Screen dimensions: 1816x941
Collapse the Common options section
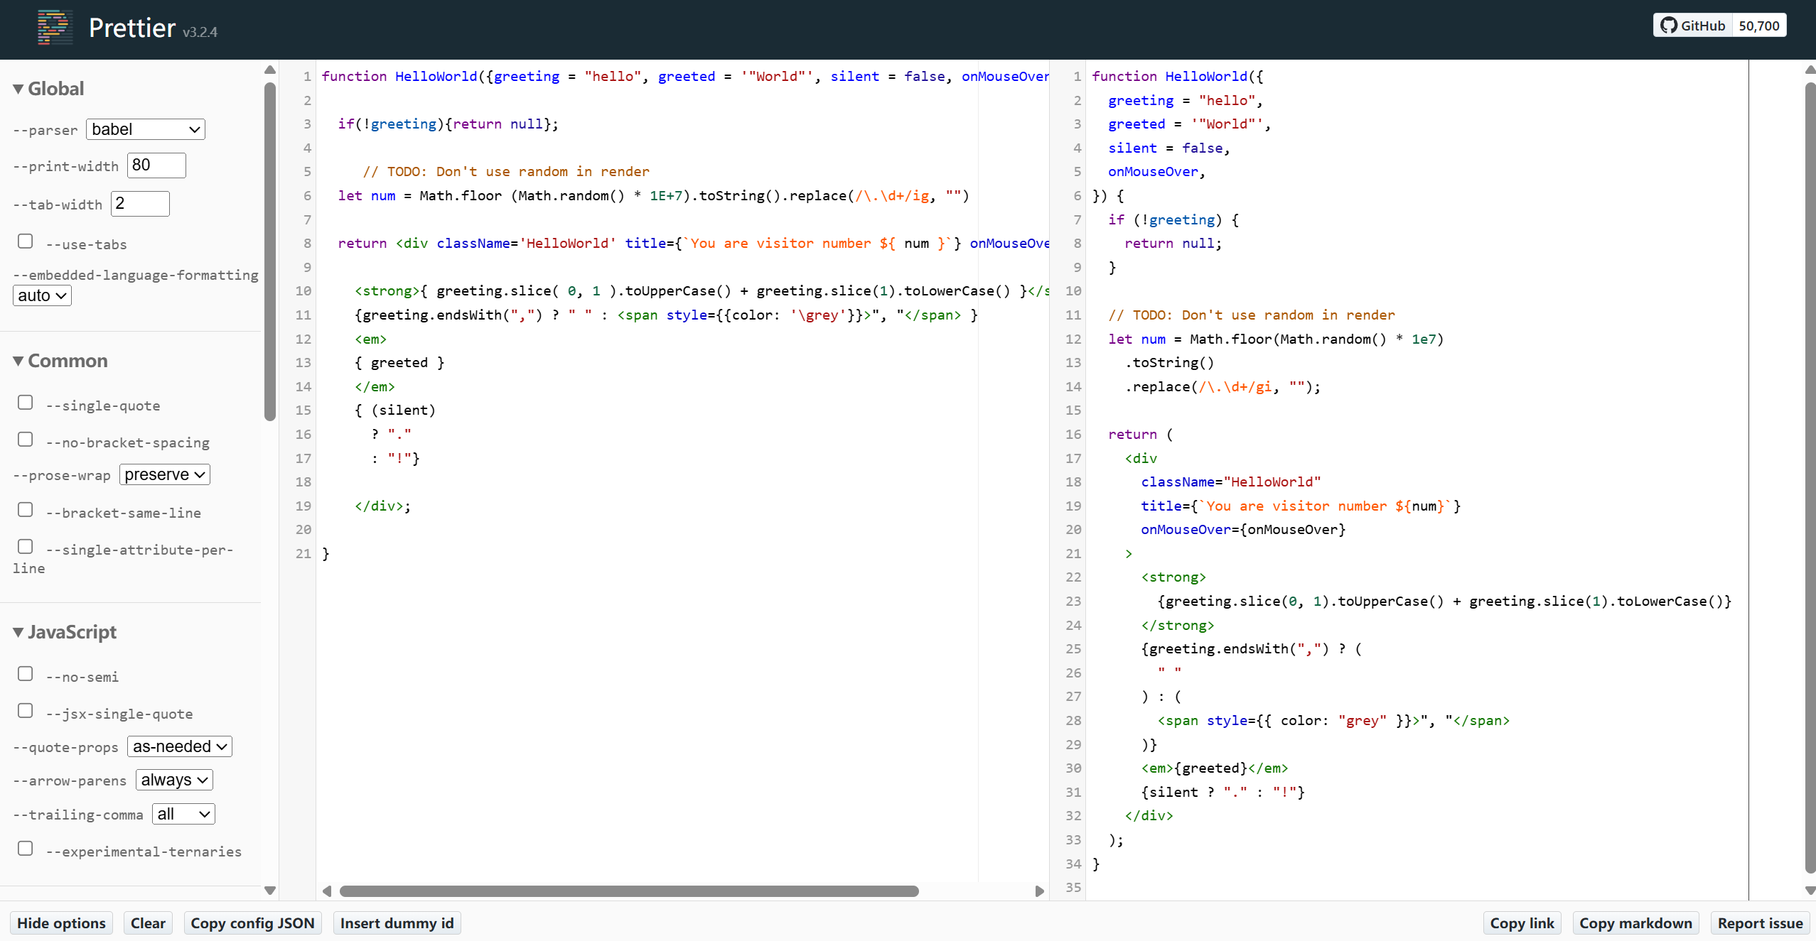pyautogui.click(x=60, y=361)
